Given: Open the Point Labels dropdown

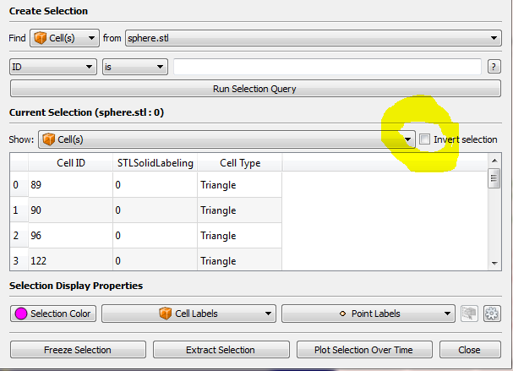Looking at the screenshot, I should click(x=368, y=314).
